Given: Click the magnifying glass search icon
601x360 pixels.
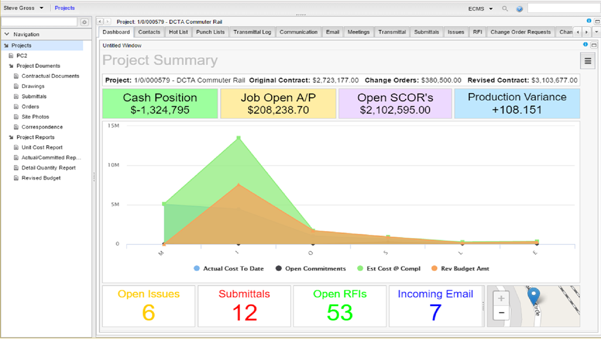Looking at the screenshot, I should [x=505, y=9].
